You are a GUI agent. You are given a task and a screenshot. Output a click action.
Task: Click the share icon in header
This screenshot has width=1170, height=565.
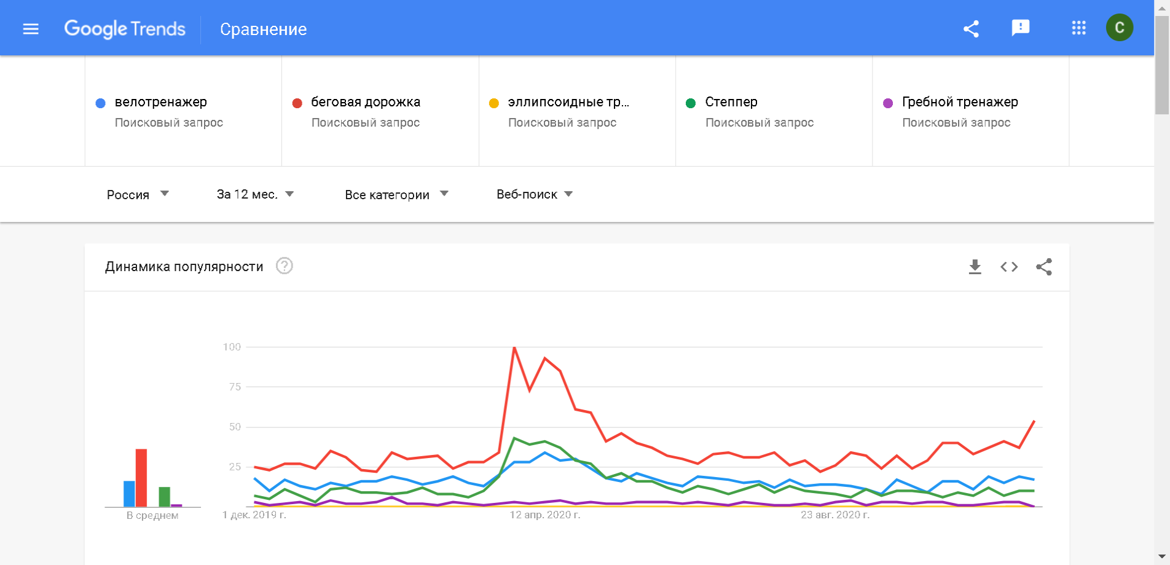tap(971, 29)
